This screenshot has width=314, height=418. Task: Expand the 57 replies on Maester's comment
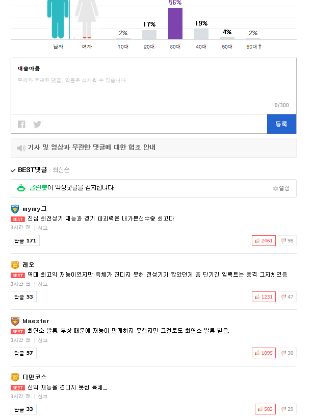coord(23,353)
